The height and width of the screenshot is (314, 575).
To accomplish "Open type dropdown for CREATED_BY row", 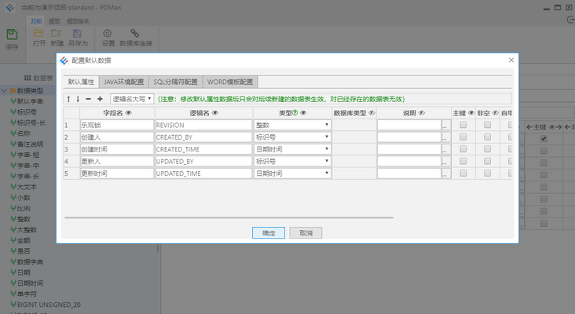I will point(292,137).
